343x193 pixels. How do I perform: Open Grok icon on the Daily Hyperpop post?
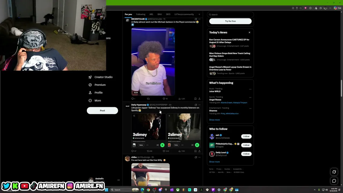click(196, 105)
